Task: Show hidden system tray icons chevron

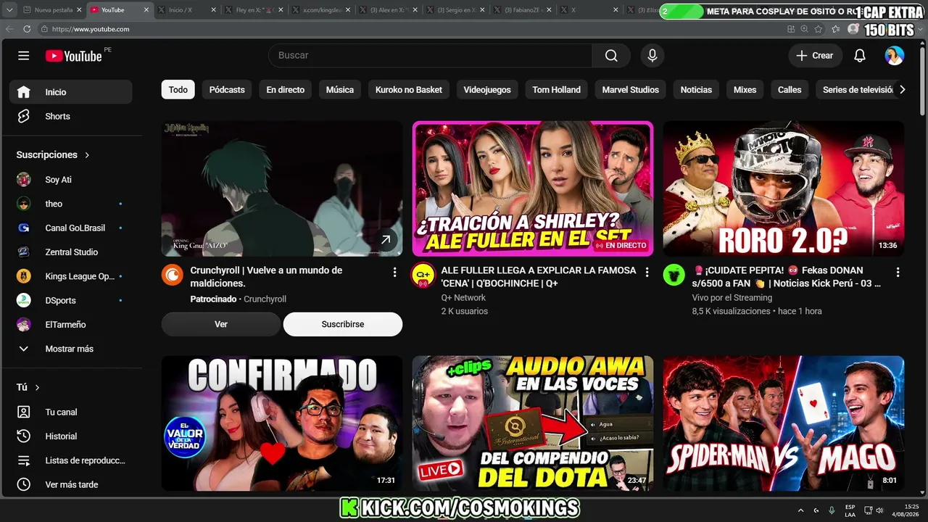Action: point(800,510)
